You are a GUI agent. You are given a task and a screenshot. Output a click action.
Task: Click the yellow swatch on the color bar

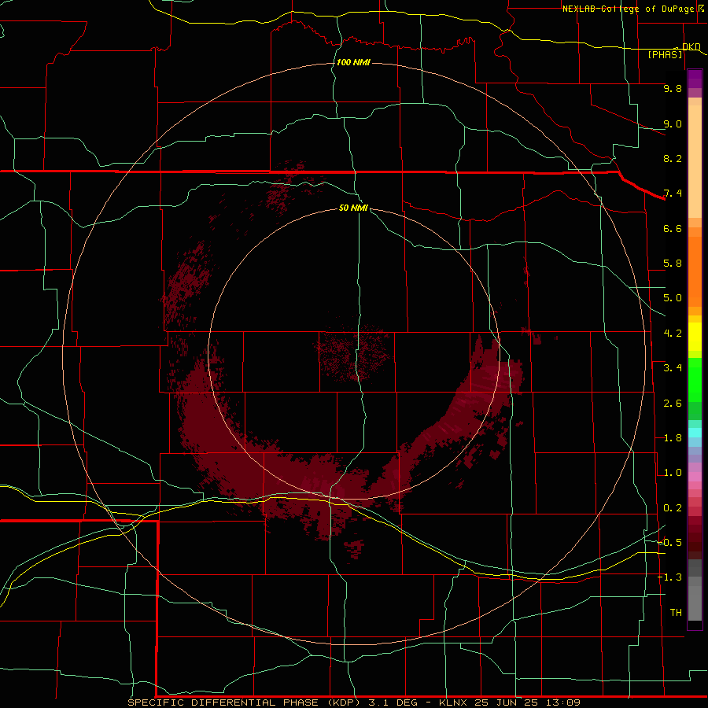pyautogui.click(x=695, y=337)
